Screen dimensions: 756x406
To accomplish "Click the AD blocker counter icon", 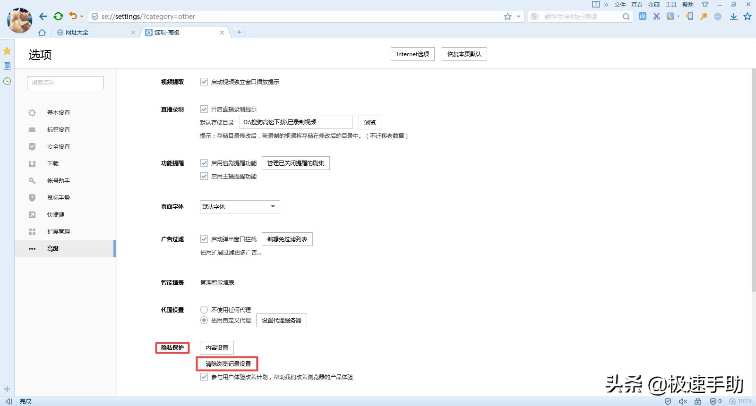I will 715,401.
